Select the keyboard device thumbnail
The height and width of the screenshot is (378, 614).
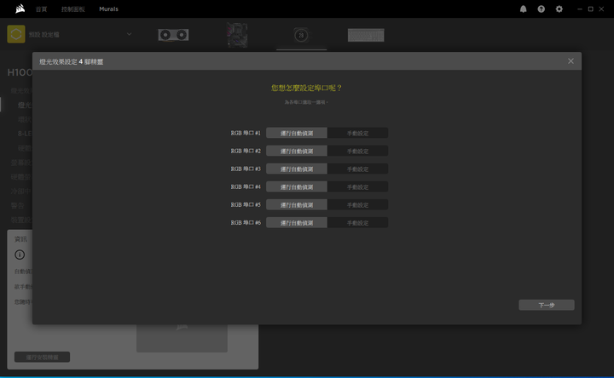(366, 35)
